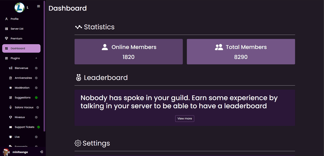Open the Dashboard menu item
Viewport: 324px width, 156px height.
(x=21, y=48)
